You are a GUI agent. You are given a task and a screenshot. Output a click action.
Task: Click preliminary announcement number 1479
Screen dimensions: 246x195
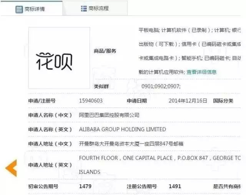click(85, 187)
